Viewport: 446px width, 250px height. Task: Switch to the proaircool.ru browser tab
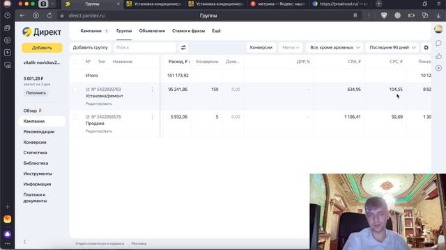[x=340, y=3]
